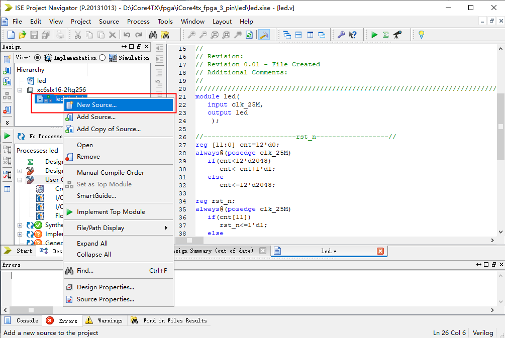
Task: Click the Save disk icon in toolbar
Action: tap(34, 35)
